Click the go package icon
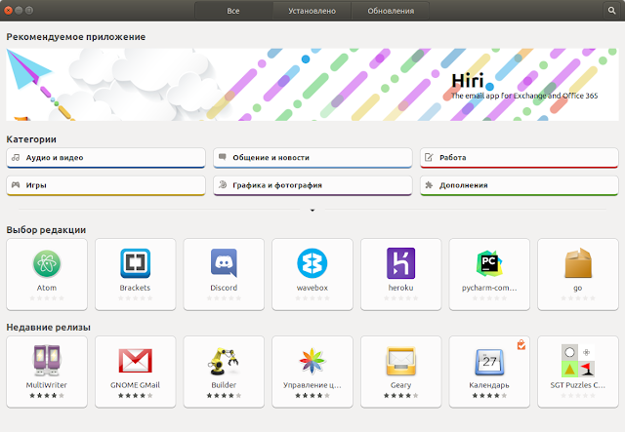The height and width of the screenshot is (432, 625). [x=578, y=263]
